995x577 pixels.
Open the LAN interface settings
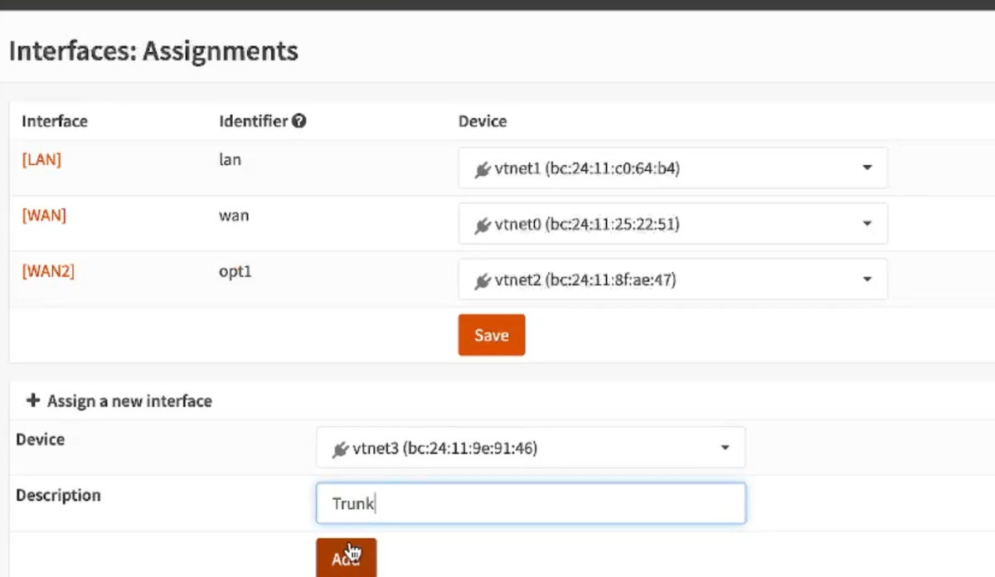(x=41, y=159)
